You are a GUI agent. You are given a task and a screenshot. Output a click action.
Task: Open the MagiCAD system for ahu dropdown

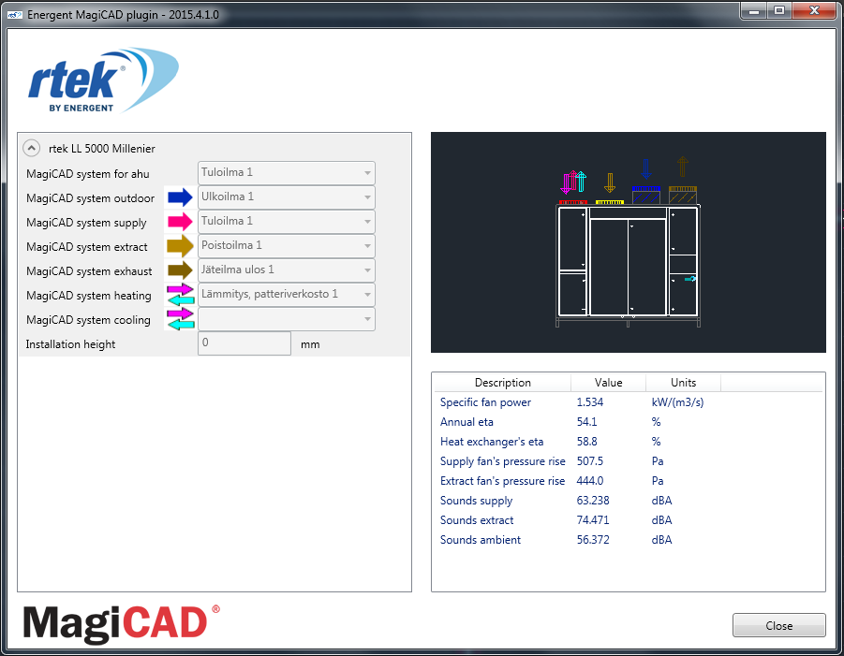pos(287,173)
